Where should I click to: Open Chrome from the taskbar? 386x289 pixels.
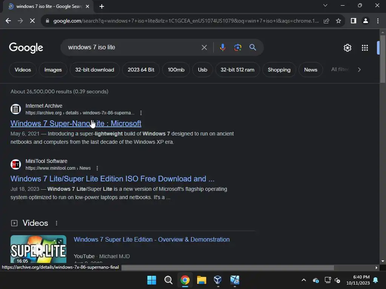click(185, 280)
